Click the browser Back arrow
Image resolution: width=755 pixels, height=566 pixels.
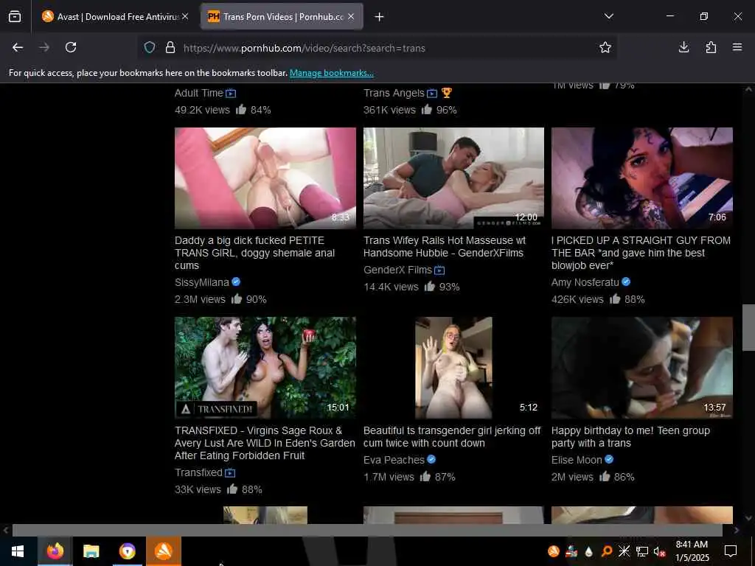pos(18,47)
